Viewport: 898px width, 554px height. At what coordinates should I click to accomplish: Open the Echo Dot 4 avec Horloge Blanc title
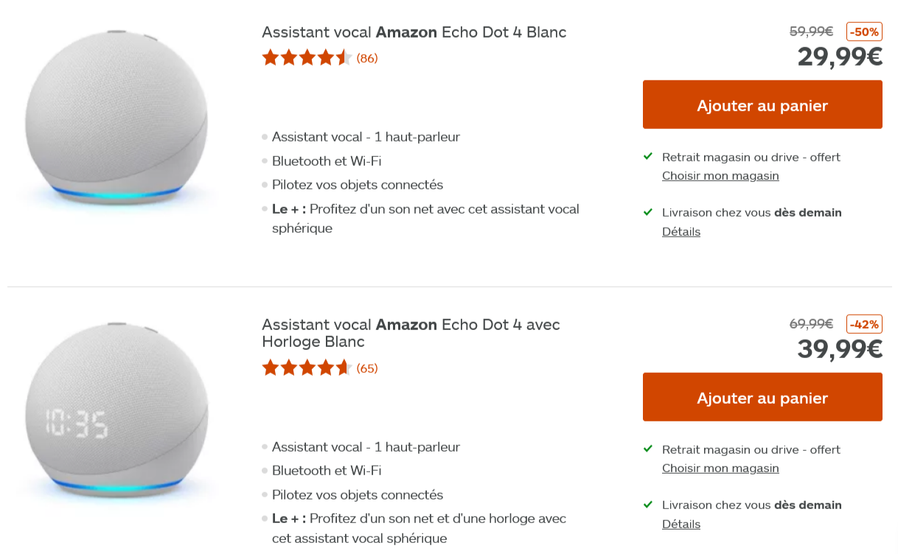point(411,332)
